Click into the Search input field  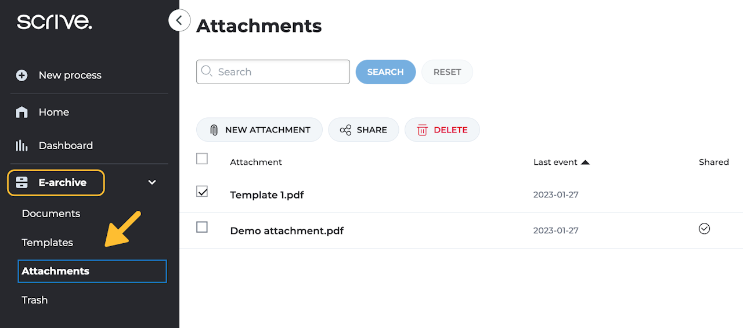280,72
